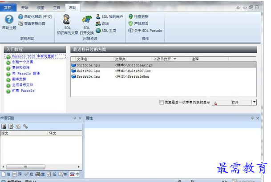Image resolution: width=271 pixels, height=182 pixels.
Task: Click the small tree-view icon in 术语识别 toolbar
Action: 18,127
